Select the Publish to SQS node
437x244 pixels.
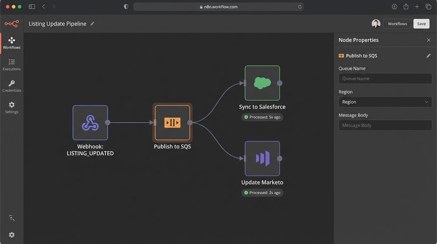172,123
